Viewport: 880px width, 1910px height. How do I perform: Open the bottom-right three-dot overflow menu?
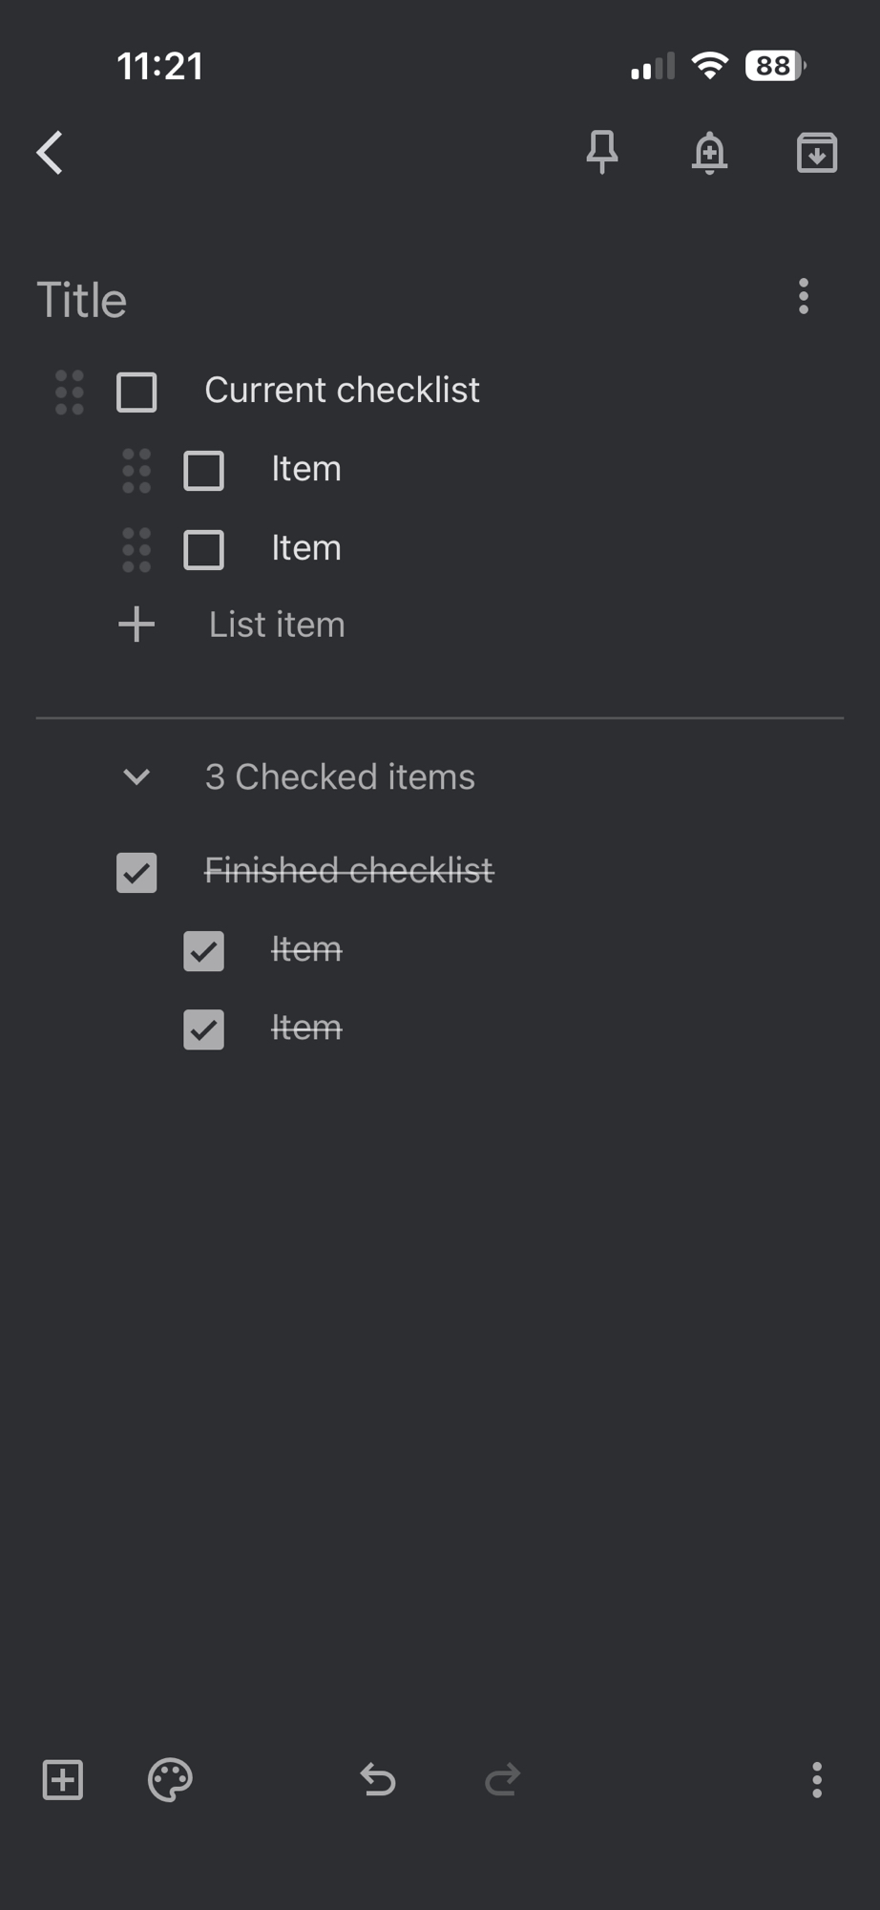(x=817, y=1780)
